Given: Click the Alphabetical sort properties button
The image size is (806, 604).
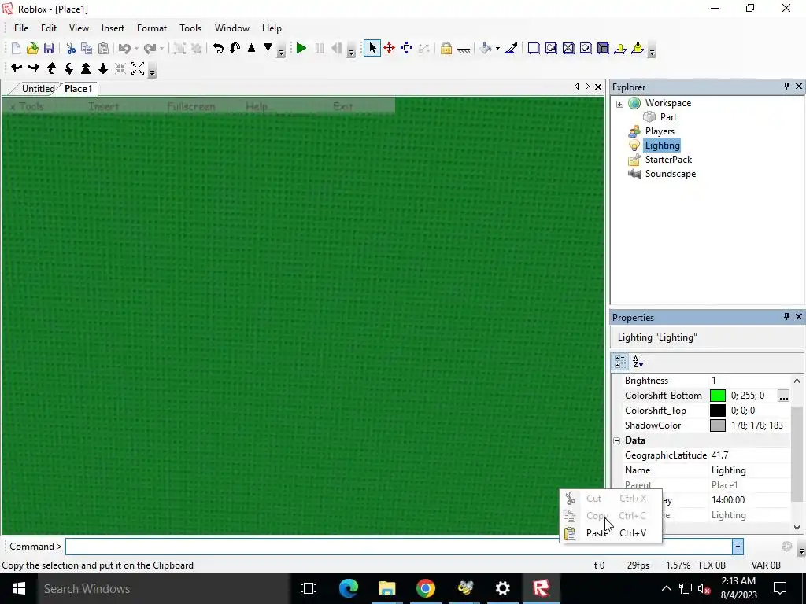Looking at the screenshot, I should click(638, 362).
